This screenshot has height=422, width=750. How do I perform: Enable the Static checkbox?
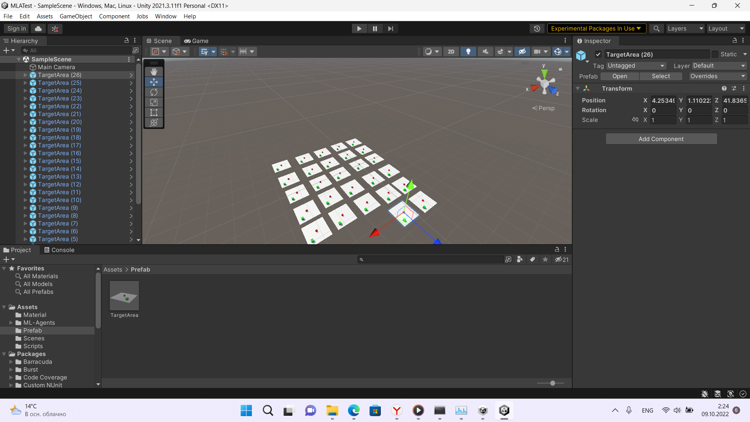(715, 54)
